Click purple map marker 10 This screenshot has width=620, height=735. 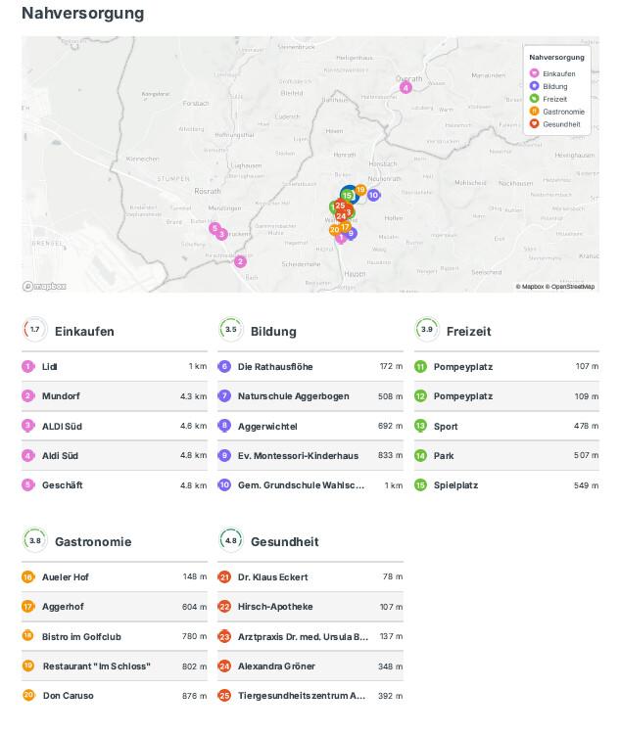[x=373, y=195]
